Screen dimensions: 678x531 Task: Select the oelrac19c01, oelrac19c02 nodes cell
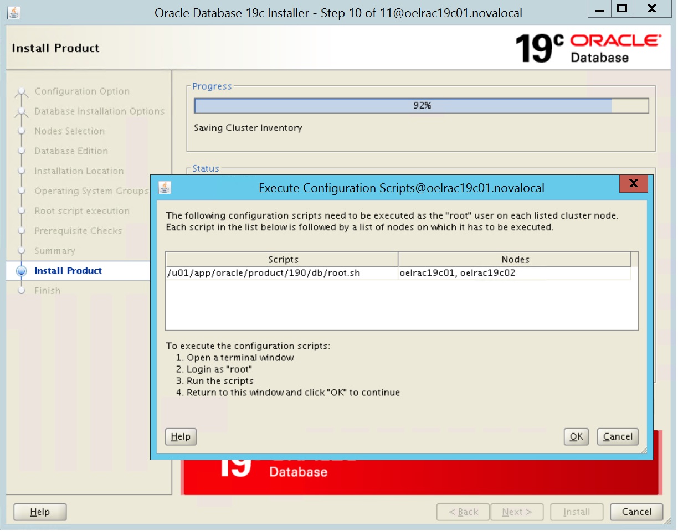coord(515,273)
